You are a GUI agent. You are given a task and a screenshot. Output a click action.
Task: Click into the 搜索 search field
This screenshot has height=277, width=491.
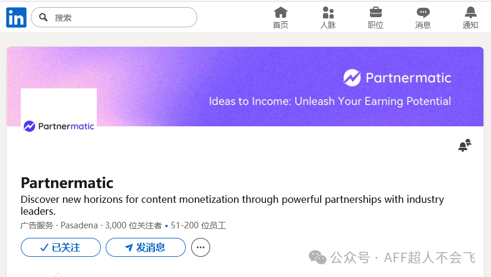coord(119,18)
